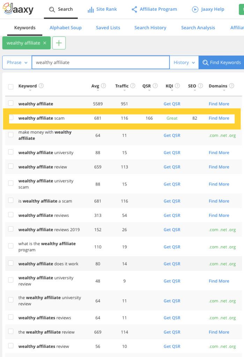Open the KQI column help question mark
The width and height of the screenshot is (244, 357).
pos(177,86)
